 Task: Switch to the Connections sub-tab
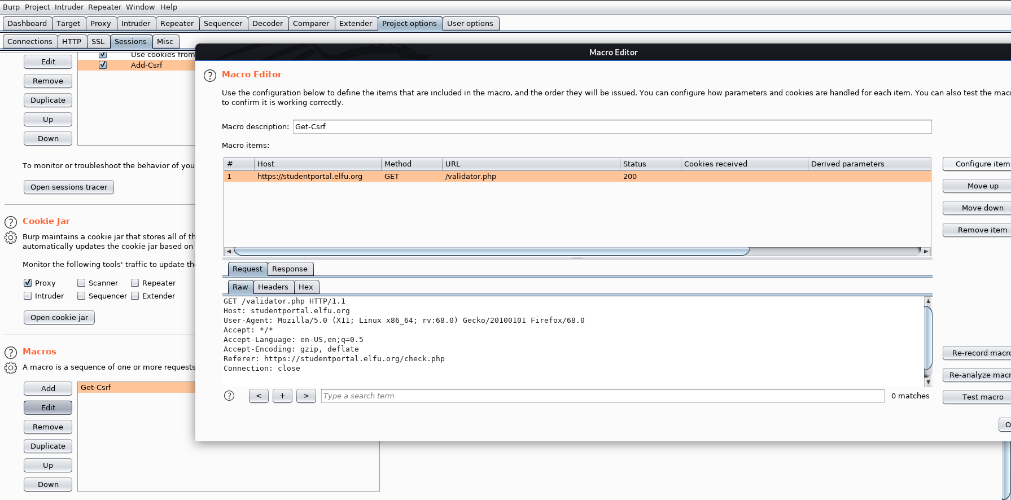30,42
